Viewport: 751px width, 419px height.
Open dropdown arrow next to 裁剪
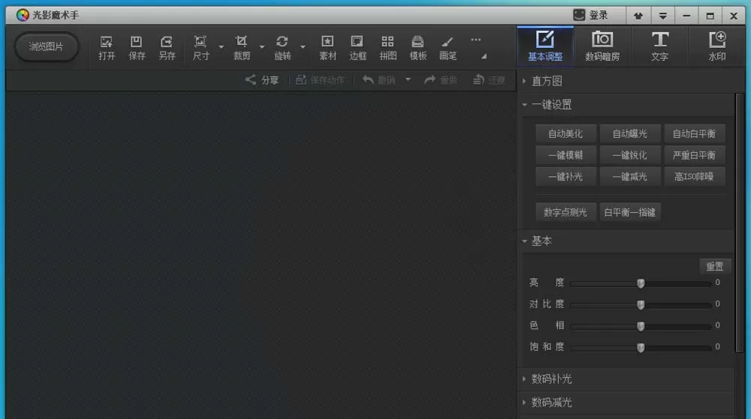tap(262, 46)
